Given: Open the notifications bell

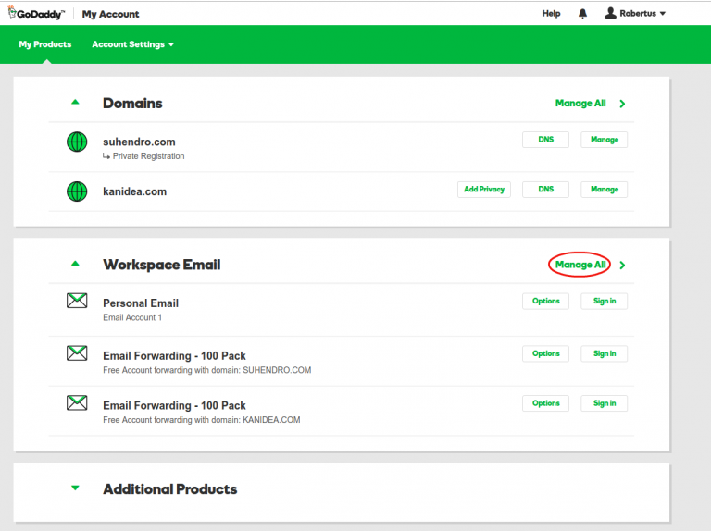Looking at the screenshot, I should pos(582,14).
